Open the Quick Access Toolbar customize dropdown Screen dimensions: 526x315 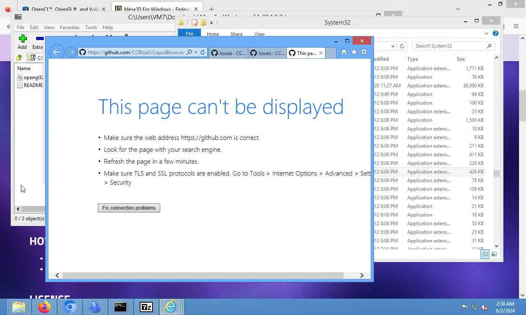211,23
